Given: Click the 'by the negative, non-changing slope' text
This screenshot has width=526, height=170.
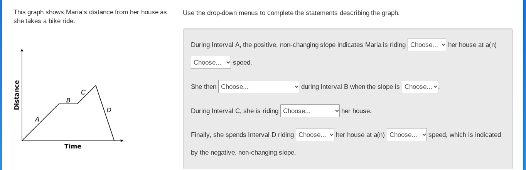Looking at the screenshot, I should (x=243, y=152).
